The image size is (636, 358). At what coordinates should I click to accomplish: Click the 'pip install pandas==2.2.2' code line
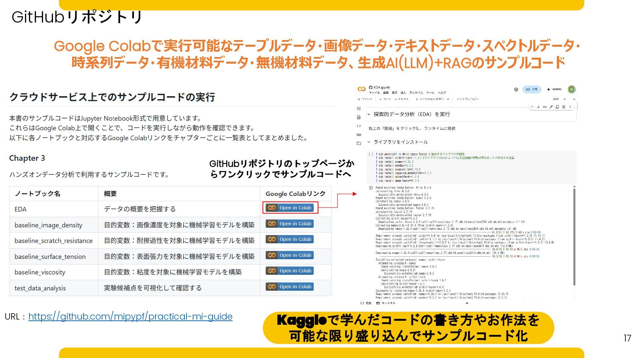(395, 165)
